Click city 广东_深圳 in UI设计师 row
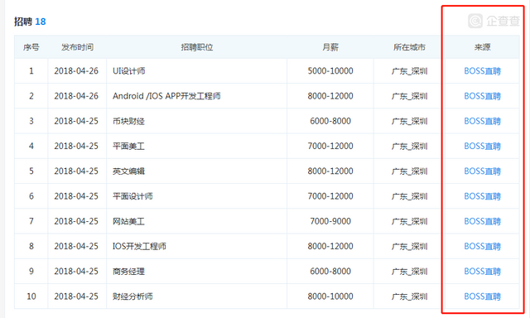Image resolution: width=530 pixels, height=318 pixels. point(409,71)
